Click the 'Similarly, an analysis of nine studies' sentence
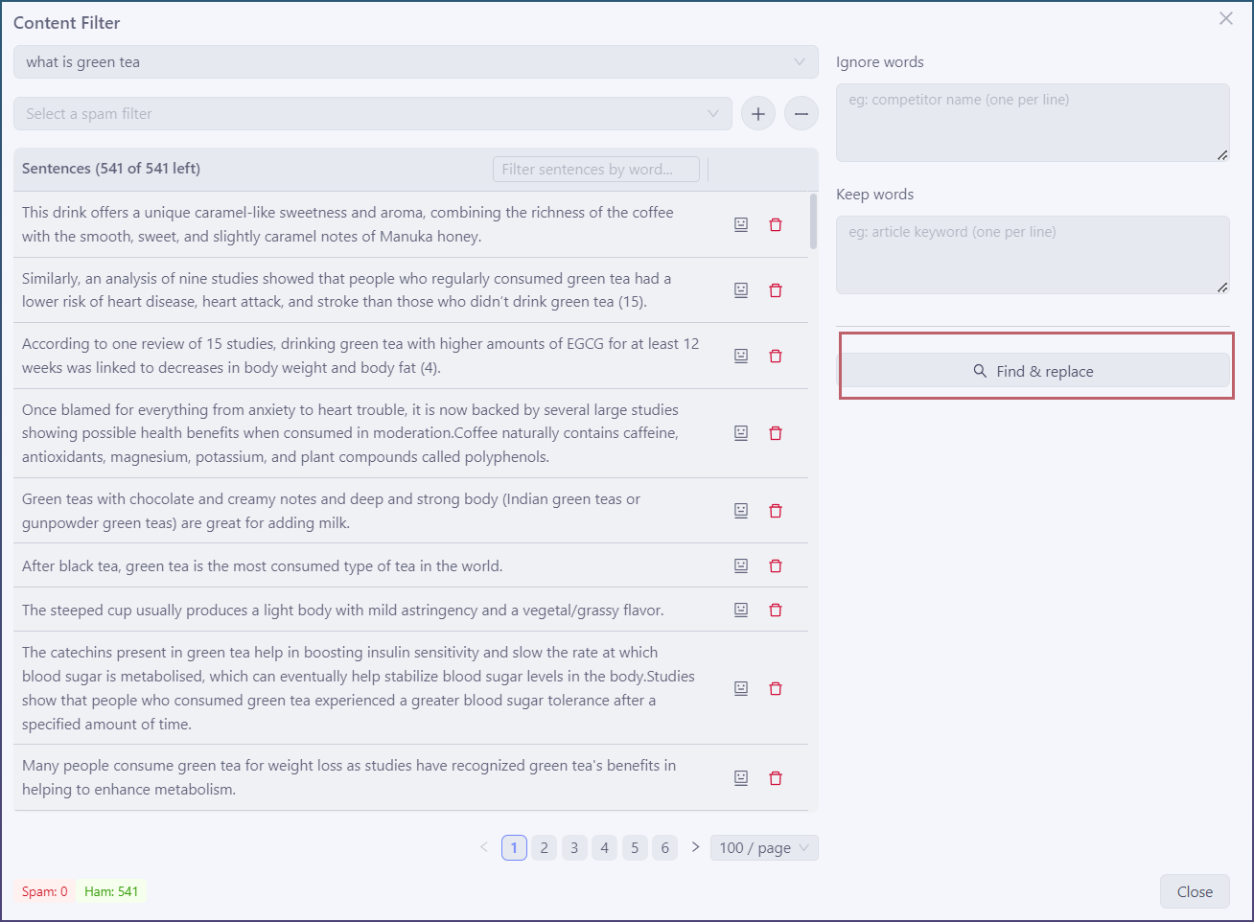Image resolution: width=1254 pixels, height=922 pixels. [346, 289]
